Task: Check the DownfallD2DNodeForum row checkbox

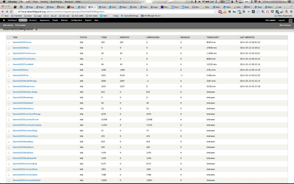Action: (x=9, y=86)
